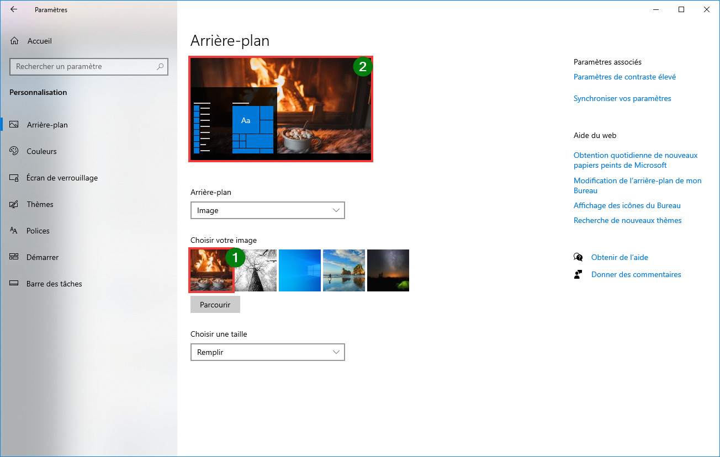The height and width of the screenshot is (457, 720).
Task: Open the Démarrer section
Action: click(x=88, y=257)
